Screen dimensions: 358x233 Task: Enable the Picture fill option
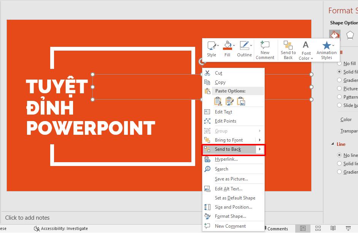point(339,88)
